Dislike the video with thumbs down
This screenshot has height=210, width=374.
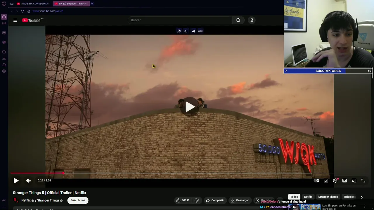click(197, 200)
